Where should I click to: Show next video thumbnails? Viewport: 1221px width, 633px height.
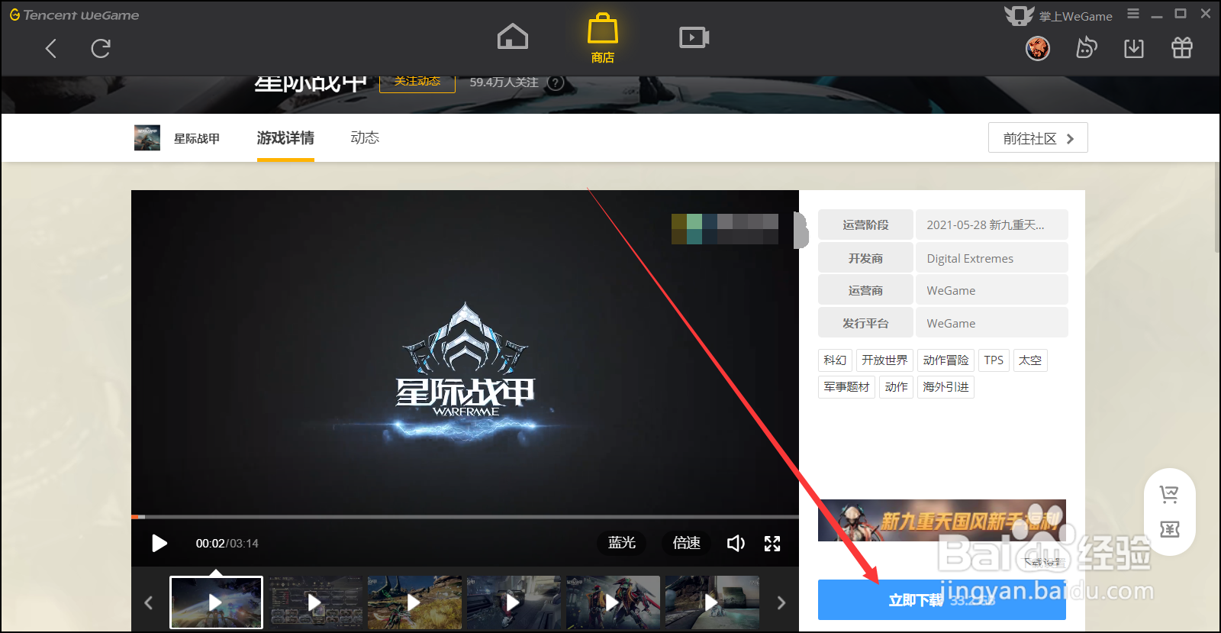(781, 602)
